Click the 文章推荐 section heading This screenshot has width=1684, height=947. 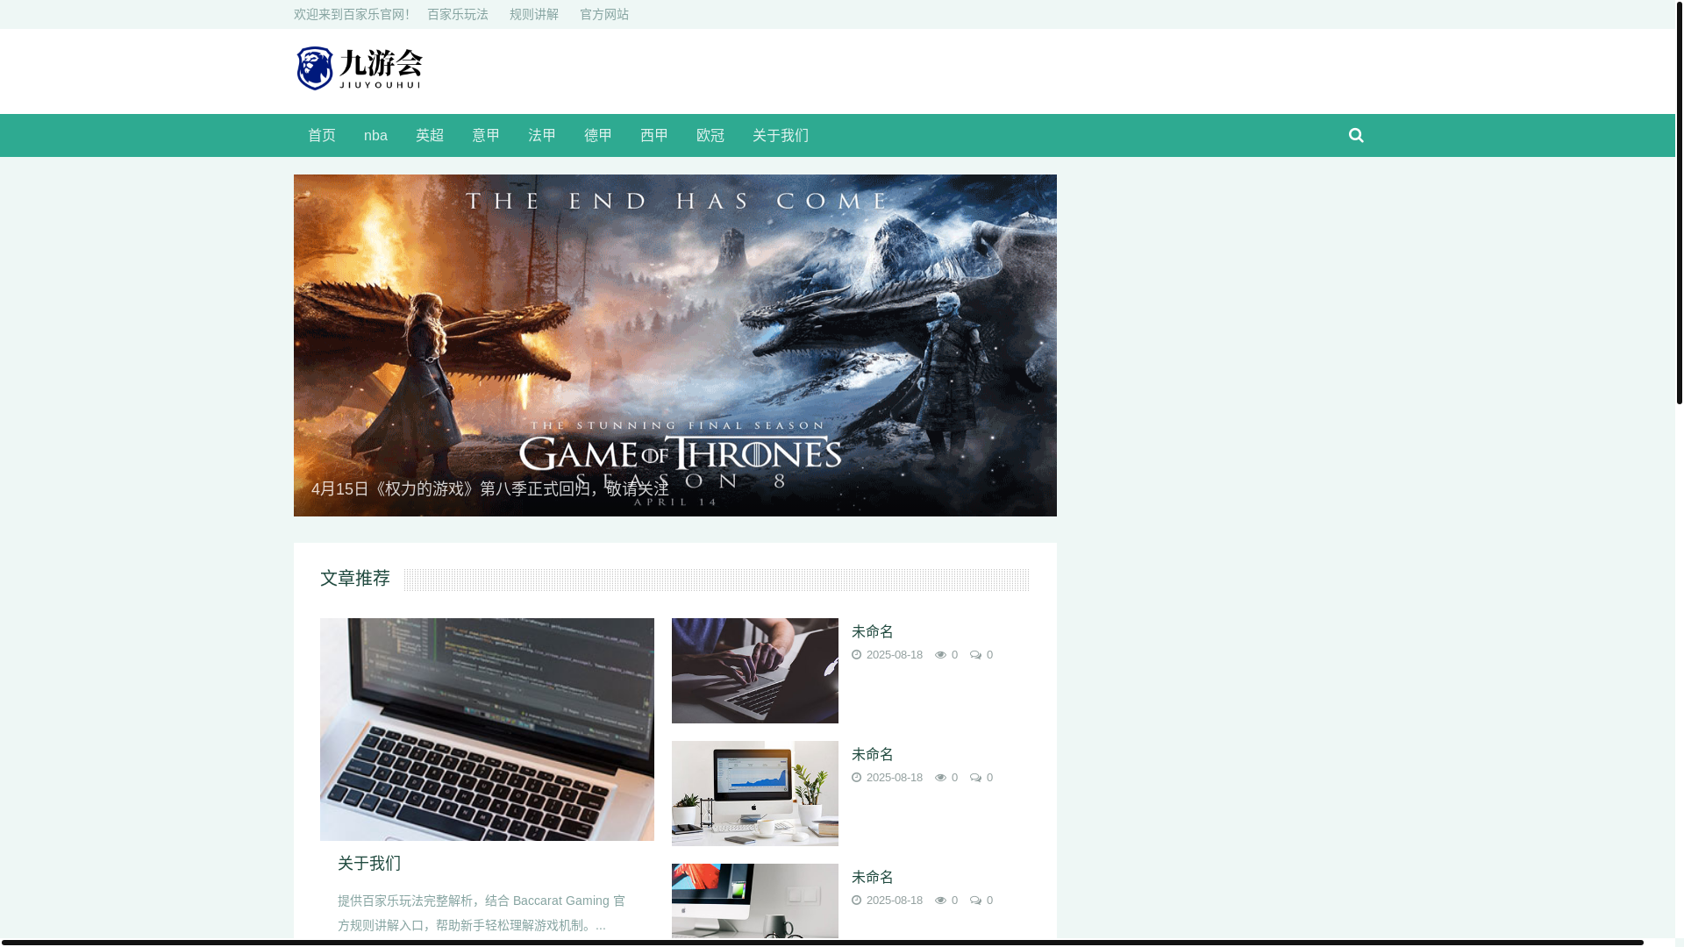pos(355,578)
